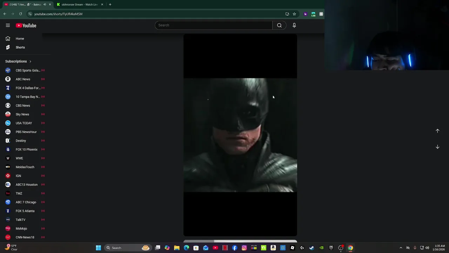Click into the YouTube search field
The height and width of the screenshot is (253, 449).
click(214, 25)
